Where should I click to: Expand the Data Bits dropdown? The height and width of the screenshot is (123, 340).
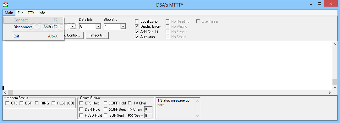98,26
